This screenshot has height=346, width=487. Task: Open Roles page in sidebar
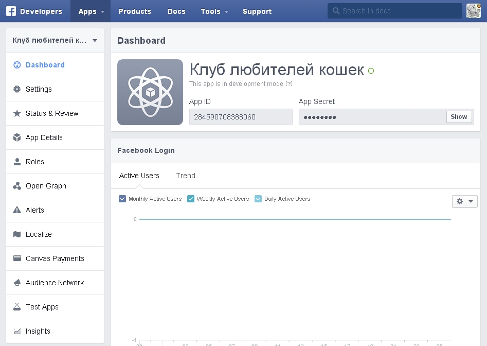pos(55,162)
